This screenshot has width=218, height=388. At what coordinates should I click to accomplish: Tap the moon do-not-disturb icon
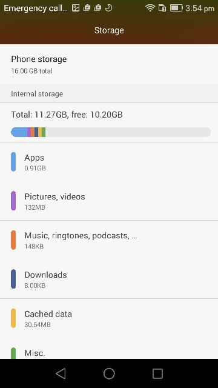click(109, 8)
